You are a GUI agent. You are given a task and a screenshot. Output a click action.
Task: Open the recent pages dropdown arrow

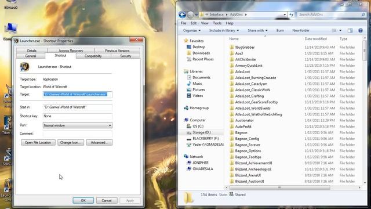197,15
